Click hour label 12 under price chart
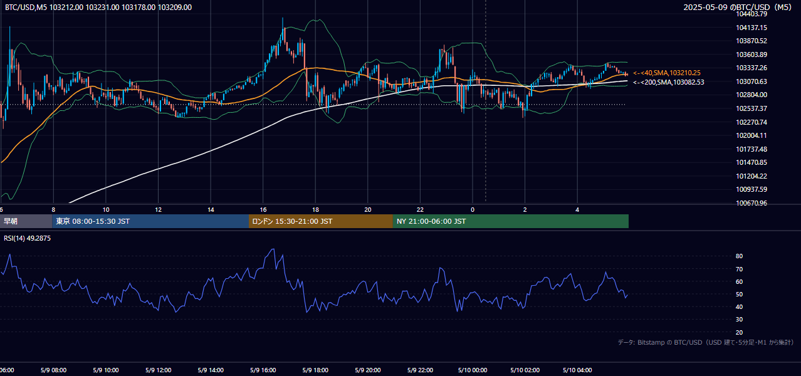Image resolution: width=801 pixels, height=376 pixels. (158, 209)
